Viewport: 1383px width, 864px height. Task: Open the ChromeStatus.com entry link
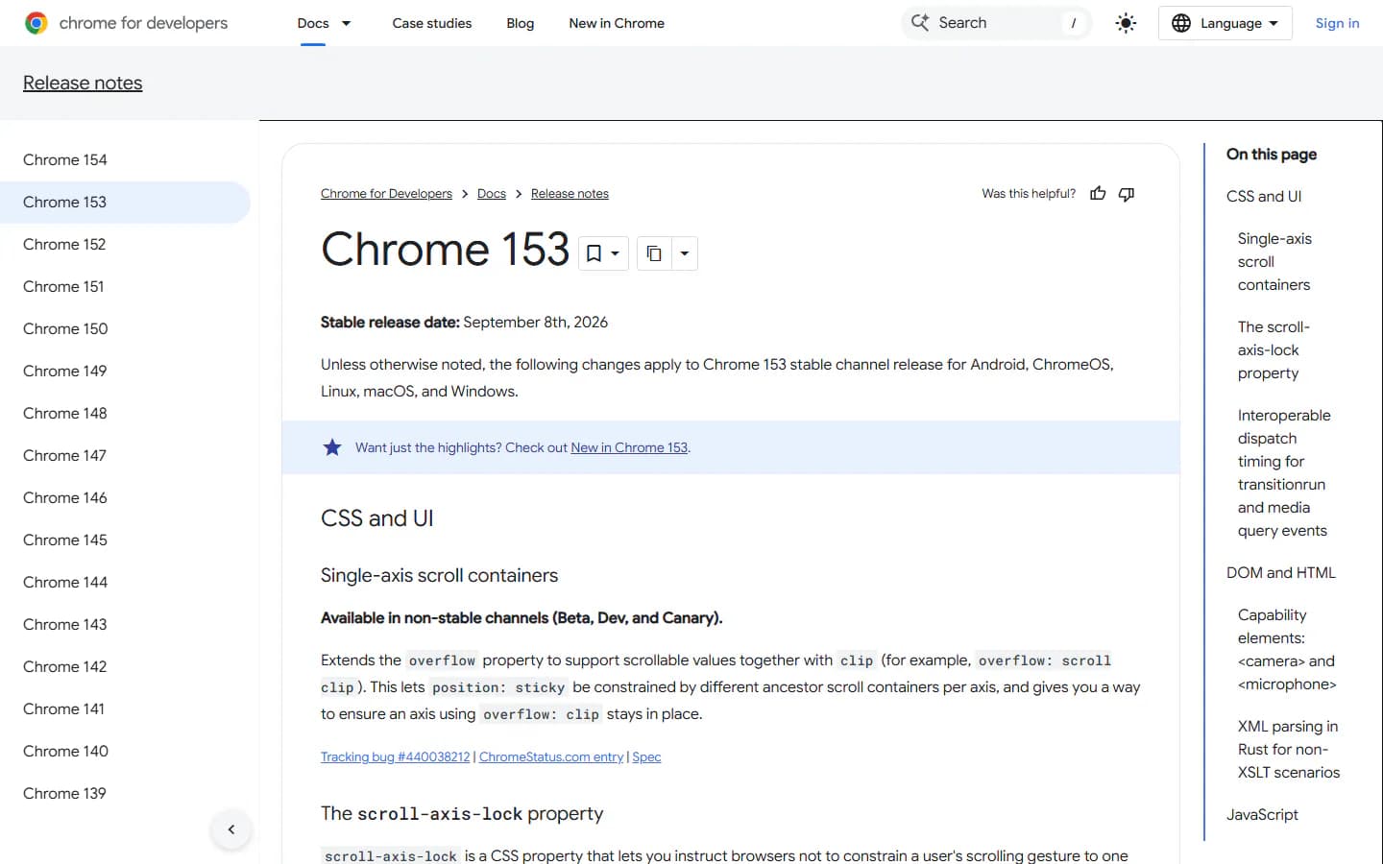click(x=551, y=757)
